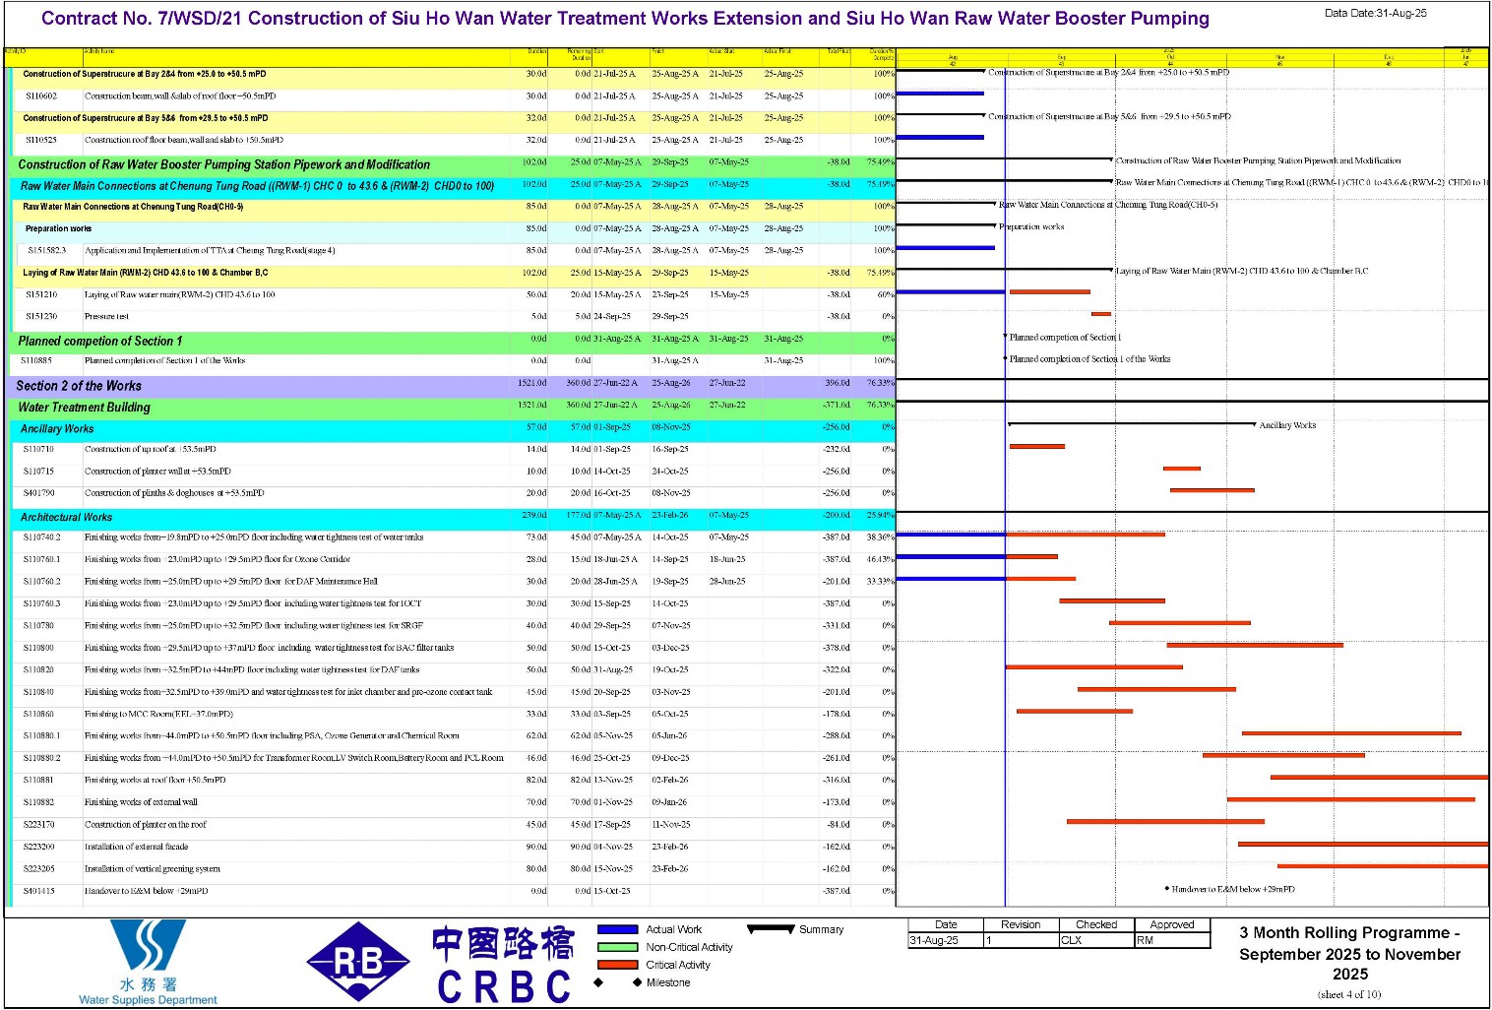Click the 25.94% completion value
Viewport: 1492px width, 1010px height.
click(x=880, y=515)
